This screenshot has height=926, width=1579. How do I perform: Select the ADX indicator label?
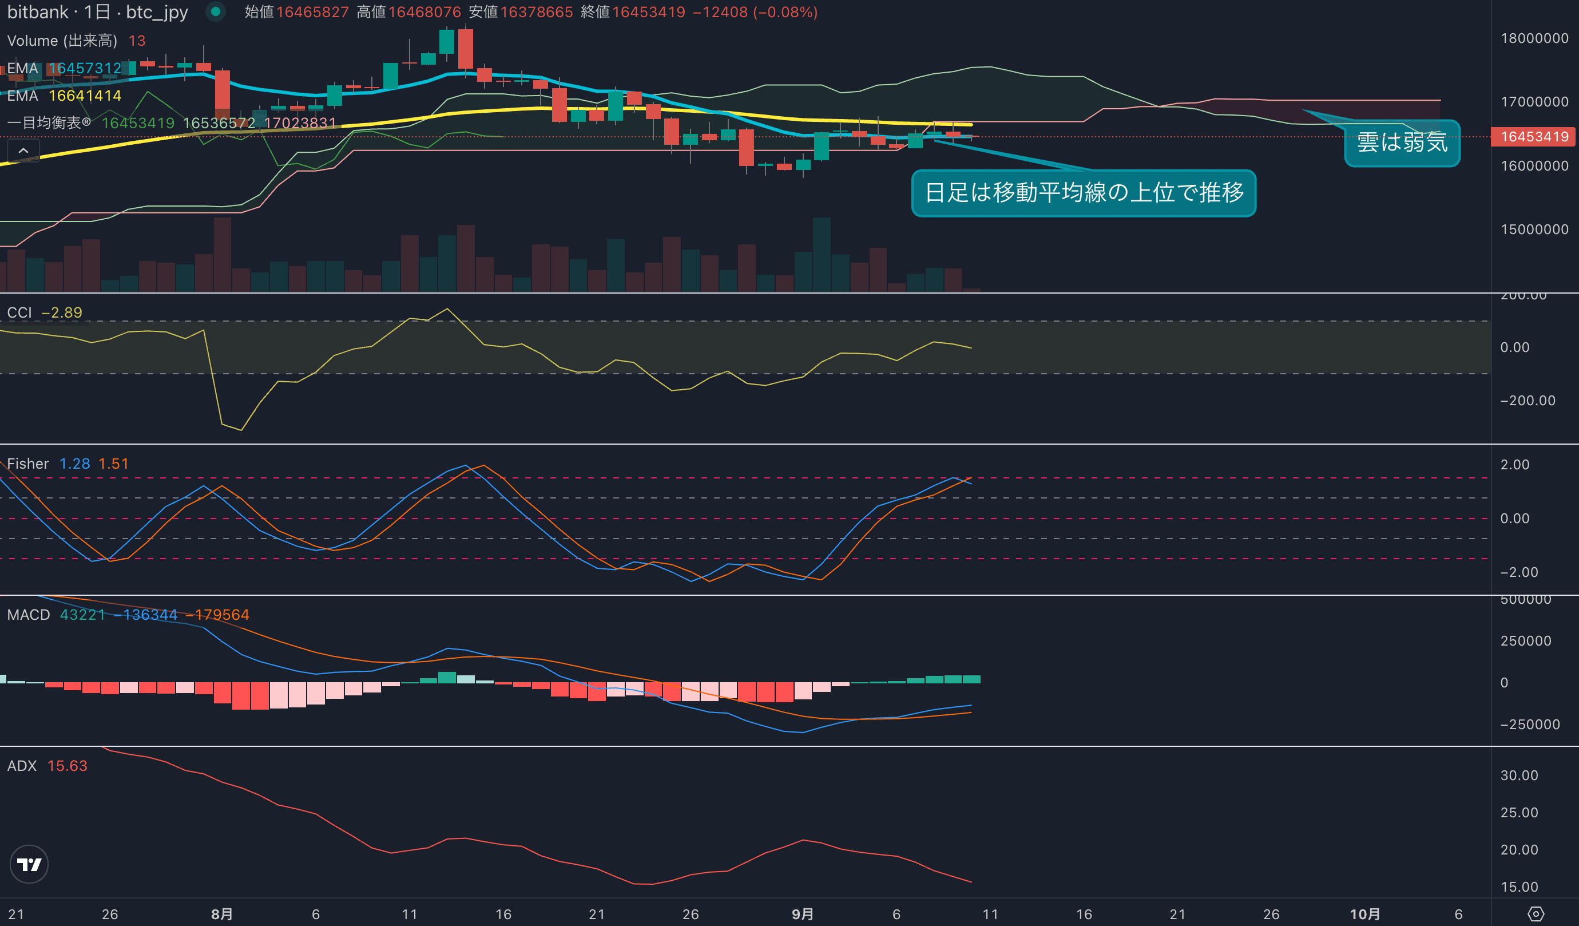(22, 766)
